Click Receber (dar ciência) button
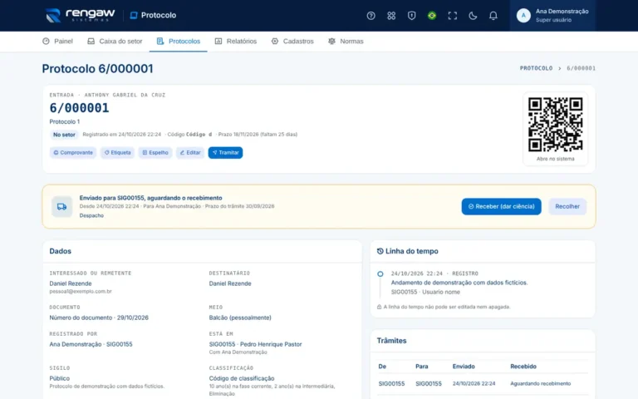 pos(501,206)
